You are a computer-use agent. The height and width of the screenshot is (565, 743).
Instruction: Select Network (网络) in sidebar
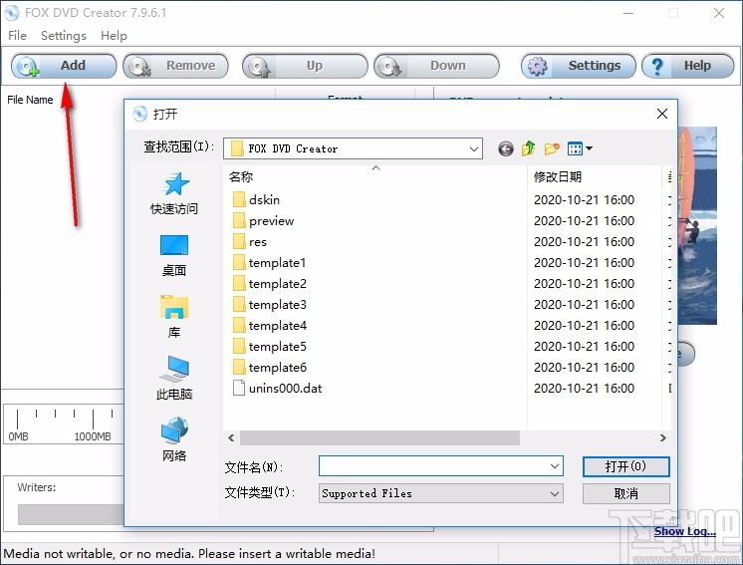pos(174,439)
